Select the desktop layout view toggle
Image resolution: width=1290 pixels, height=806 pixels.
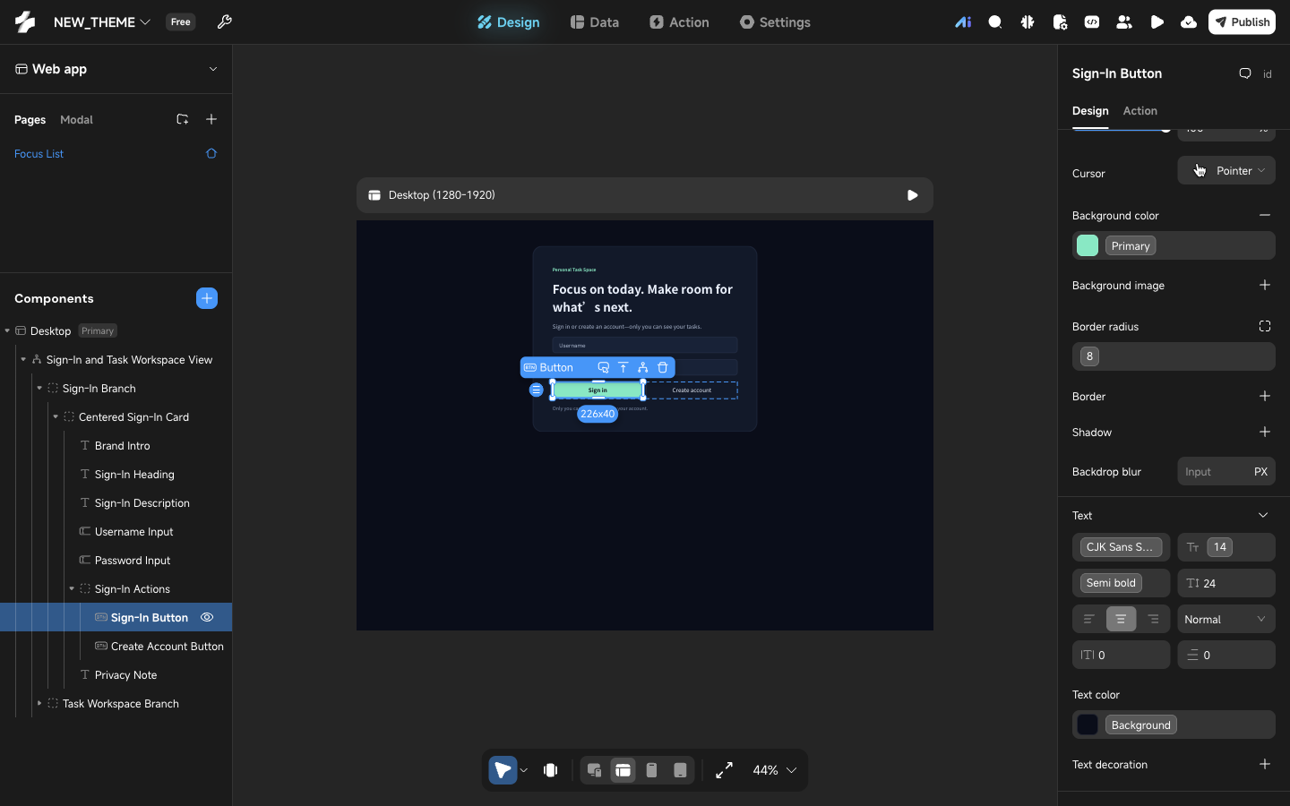pos(623,770)
